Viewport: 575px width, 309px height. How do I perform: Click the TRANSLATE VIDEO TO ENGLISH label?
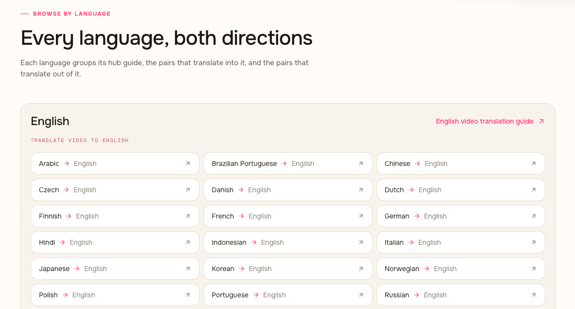pyautogui.click(x=80, y=140)
